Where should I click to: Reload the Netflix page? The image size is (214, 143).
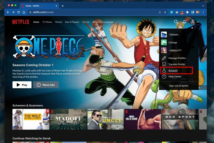tap(18, 12)
